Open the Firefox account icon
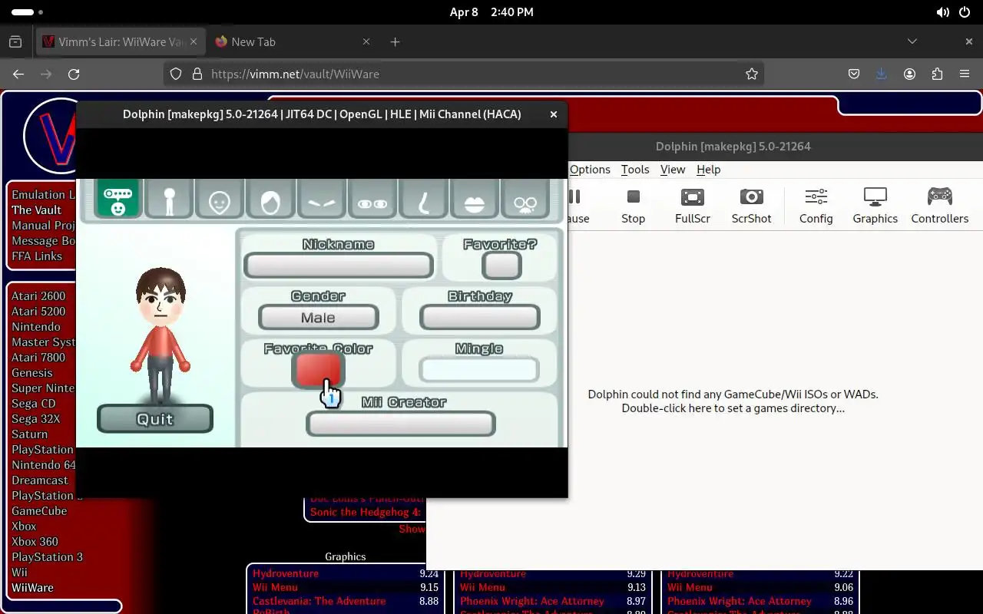This screenshot has width=983, height=614. 909,74
